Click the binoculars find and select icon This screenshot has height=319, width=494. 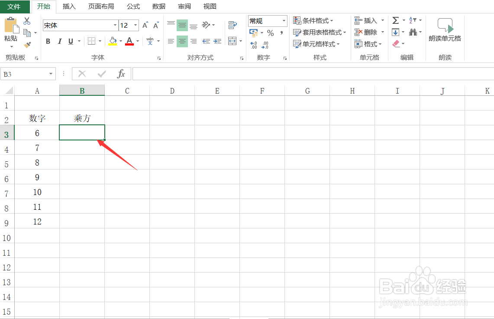click(x=413, y=32)
